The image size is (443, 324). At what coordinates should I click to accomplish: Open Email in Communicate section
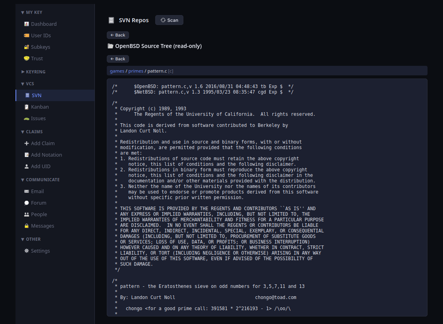tap(55, 192)
